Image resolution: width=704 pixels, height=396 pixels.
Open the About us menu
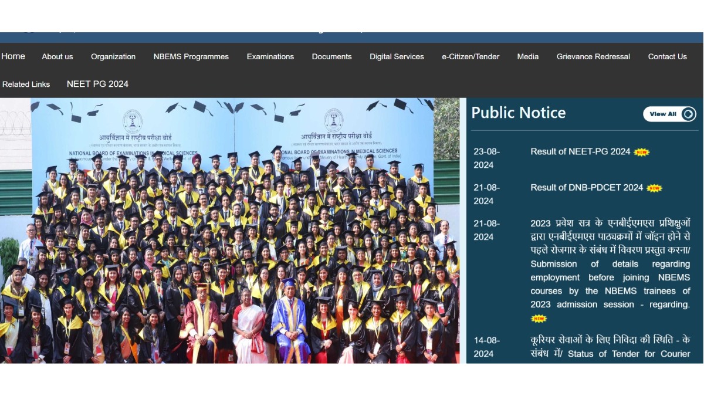pos(57,56)
